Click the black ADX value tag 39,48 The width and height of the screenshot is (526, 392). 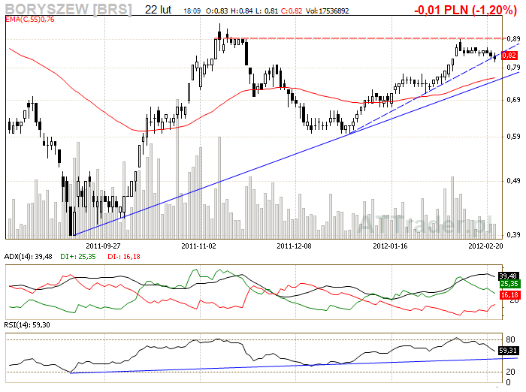click(x=508, y=276)
